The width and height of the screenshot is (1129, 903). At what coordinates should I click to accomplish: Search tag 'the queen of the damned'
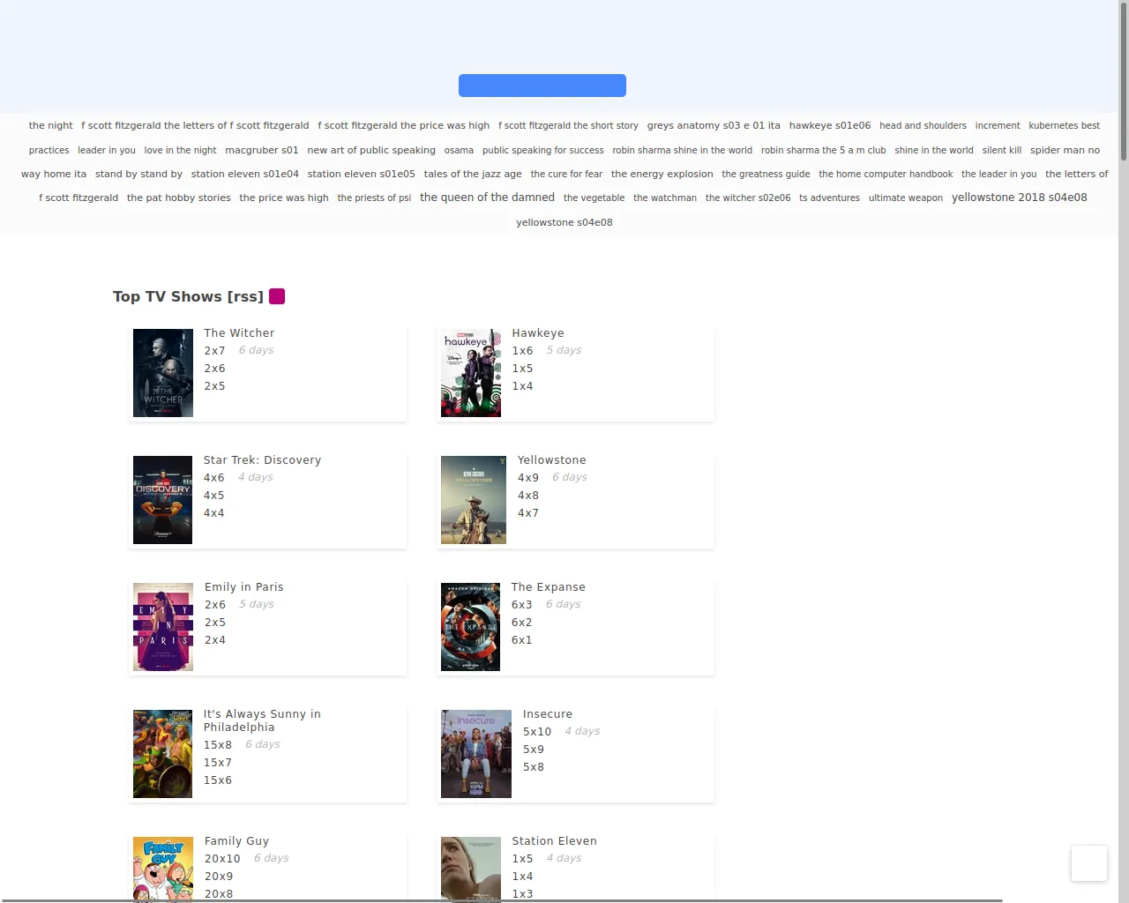tap(487, 198)
